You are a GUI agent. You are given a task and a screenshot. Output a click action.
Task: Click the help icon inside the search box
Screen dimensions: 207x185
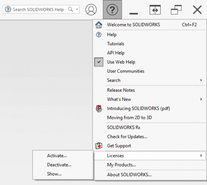pos(8,10)
